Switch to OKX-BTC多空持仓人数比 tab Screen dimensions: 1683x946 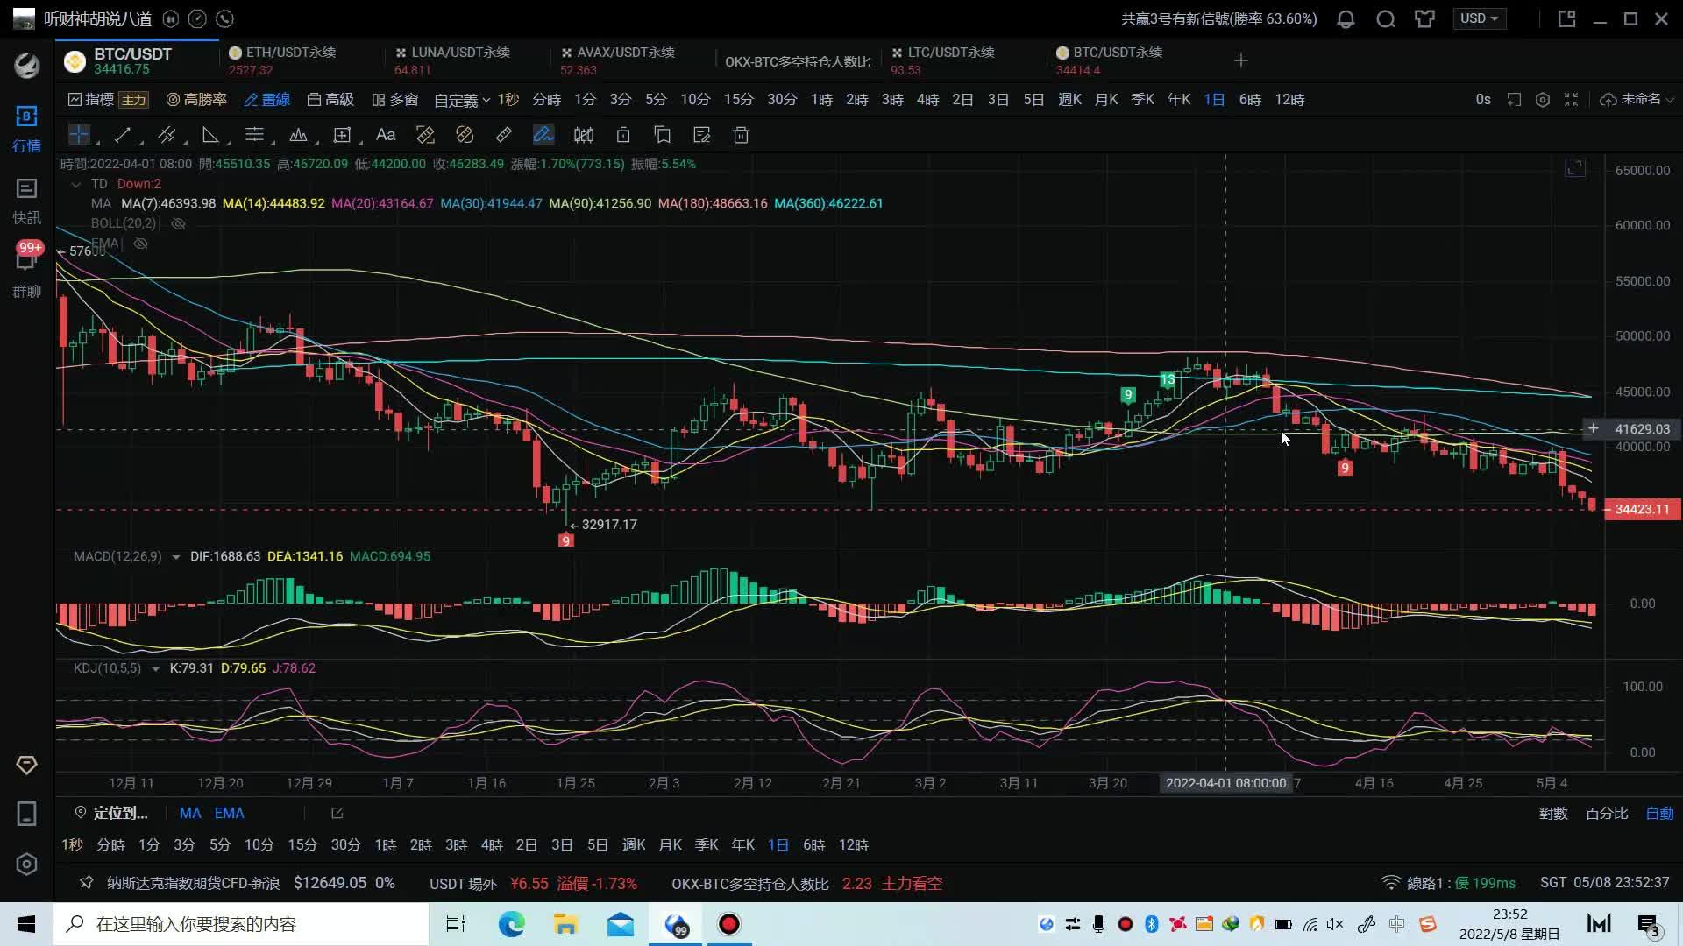point(797,61)
